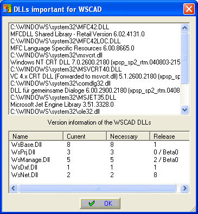The width and height of the screenshot is (198, 214).
Task: Click the ole32.dll path line
Action: click(x=55, y=112)
